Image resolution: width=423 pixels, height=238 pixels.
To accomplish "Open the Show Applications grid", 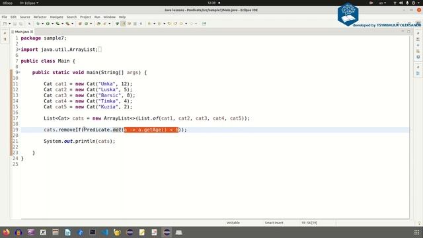I will tap(417, 232).
